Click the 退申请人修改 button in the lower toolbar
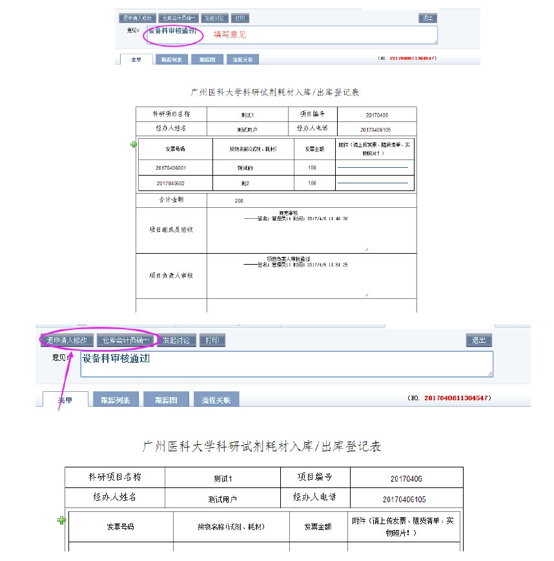This screenshot has width=554, height=561. (67, 340)
